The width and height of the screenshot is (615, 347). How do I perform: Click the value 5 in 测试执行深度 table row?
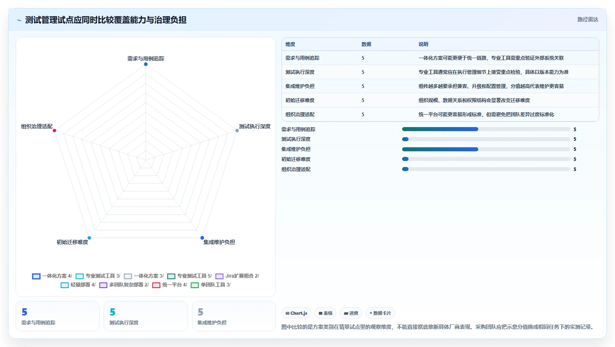[363, 72]
